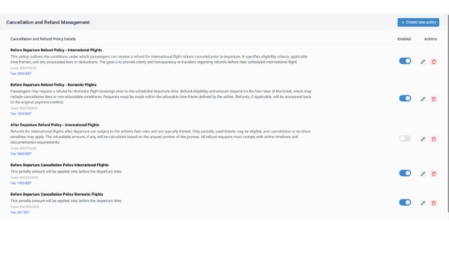Click the Cancellation and Refund Management heading

48,22
